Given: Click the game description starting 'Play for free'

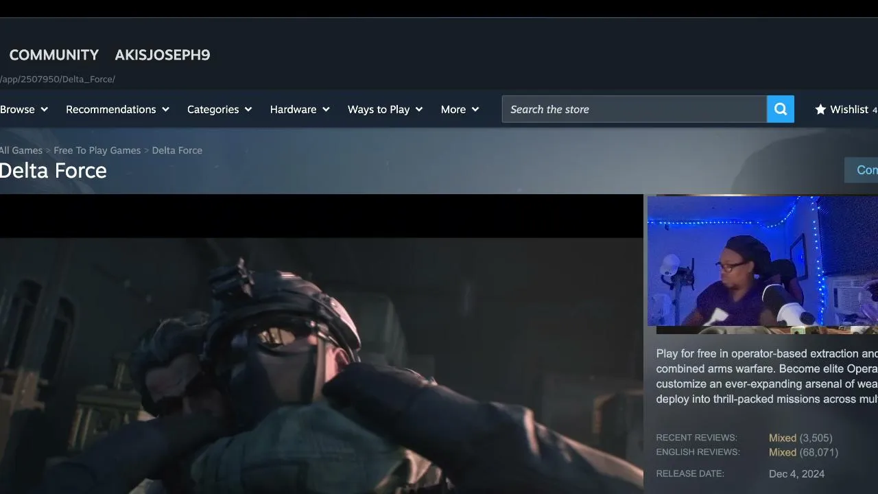Looking at the screenshot, I should [x=767, y=376].
